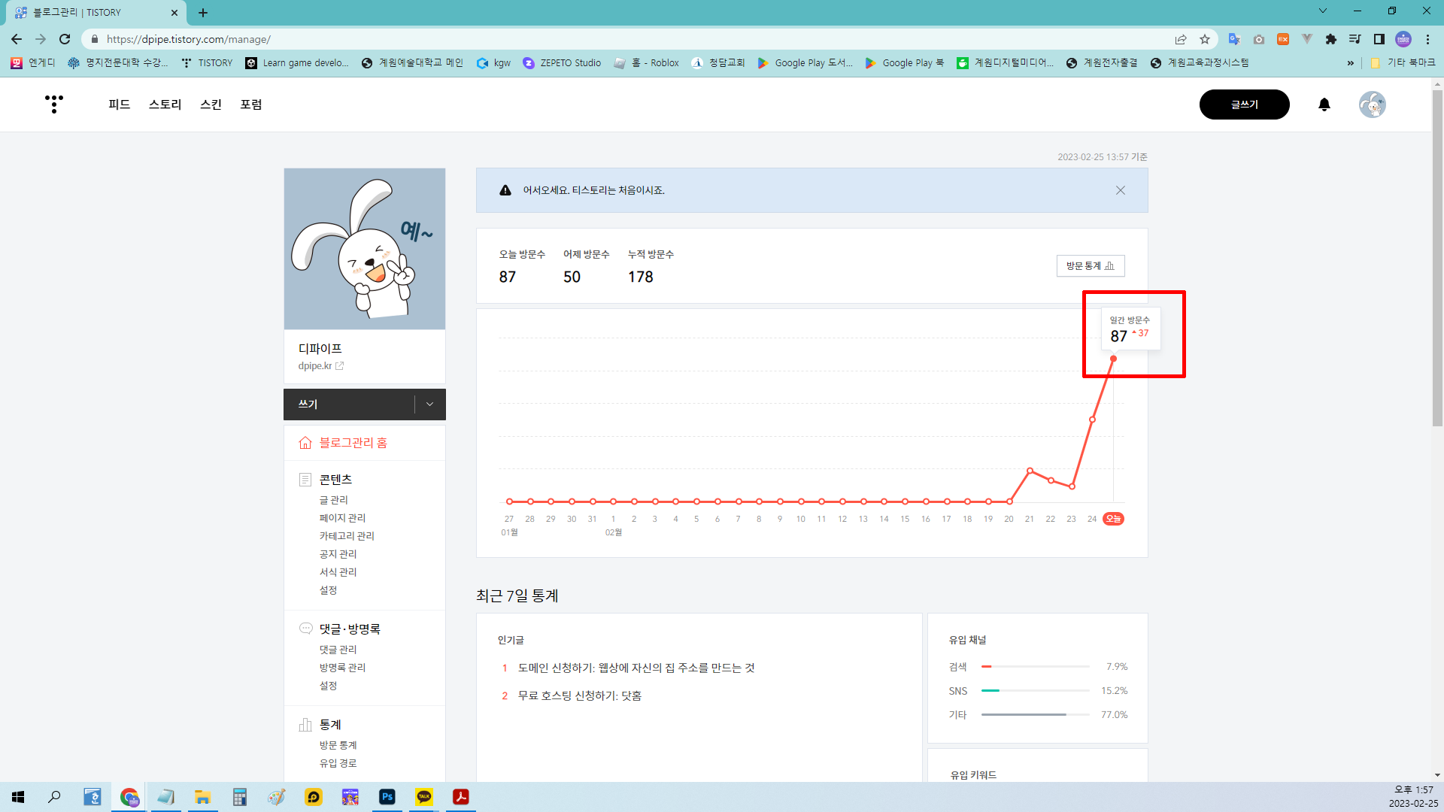Open 유입 경로 in sidebar
Screen dimensions: 1444x812
[x=338, y=763]
